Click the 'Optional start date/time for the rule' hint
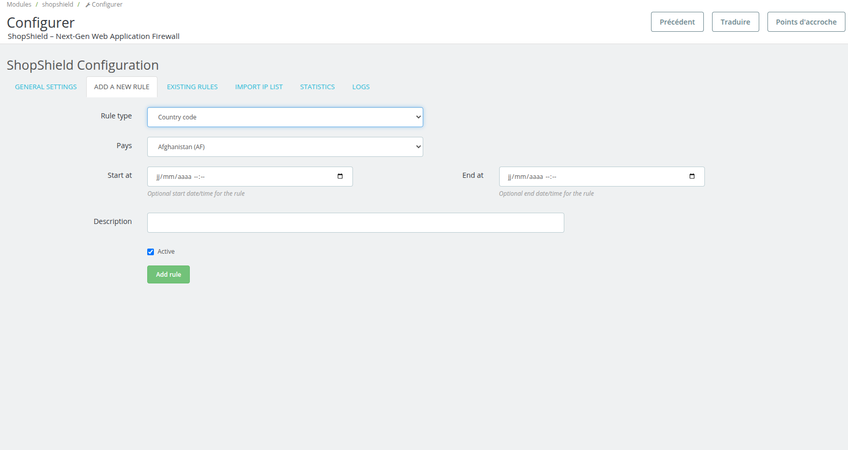Viewport: 848px width, 450px height. point(196,194)
